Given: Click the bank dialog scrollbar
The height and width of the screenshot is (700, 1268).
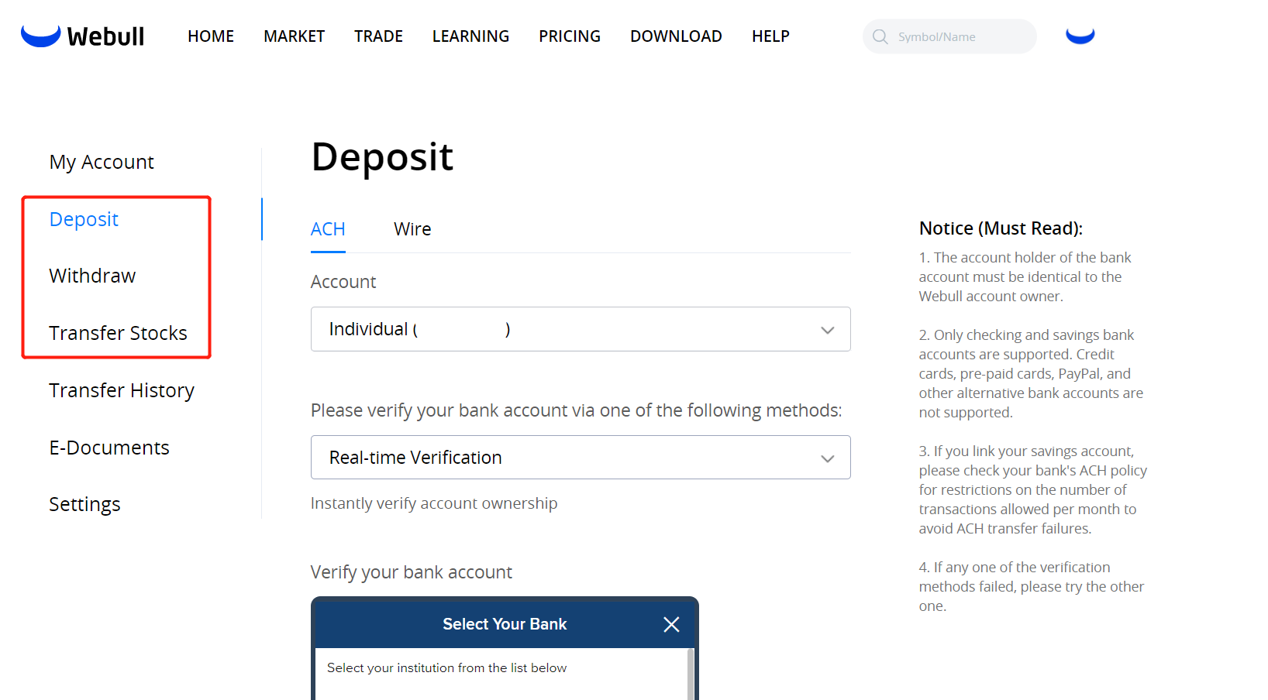Looking at the screenshot, I should (x=690, y=674).
